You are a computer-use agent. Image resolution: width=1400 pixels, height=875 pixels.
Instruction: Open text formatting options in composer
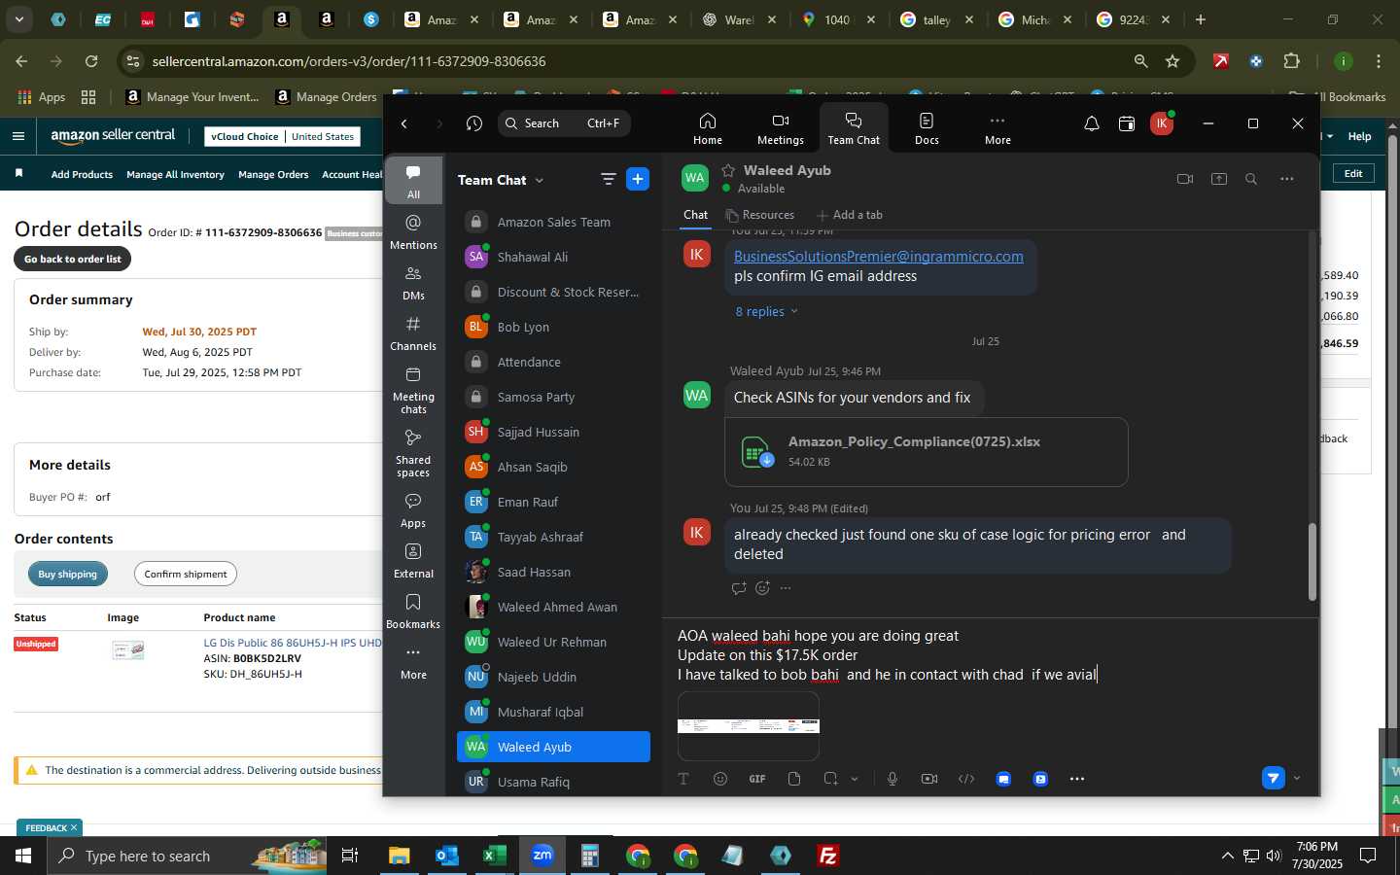click(x=683, y=779)
